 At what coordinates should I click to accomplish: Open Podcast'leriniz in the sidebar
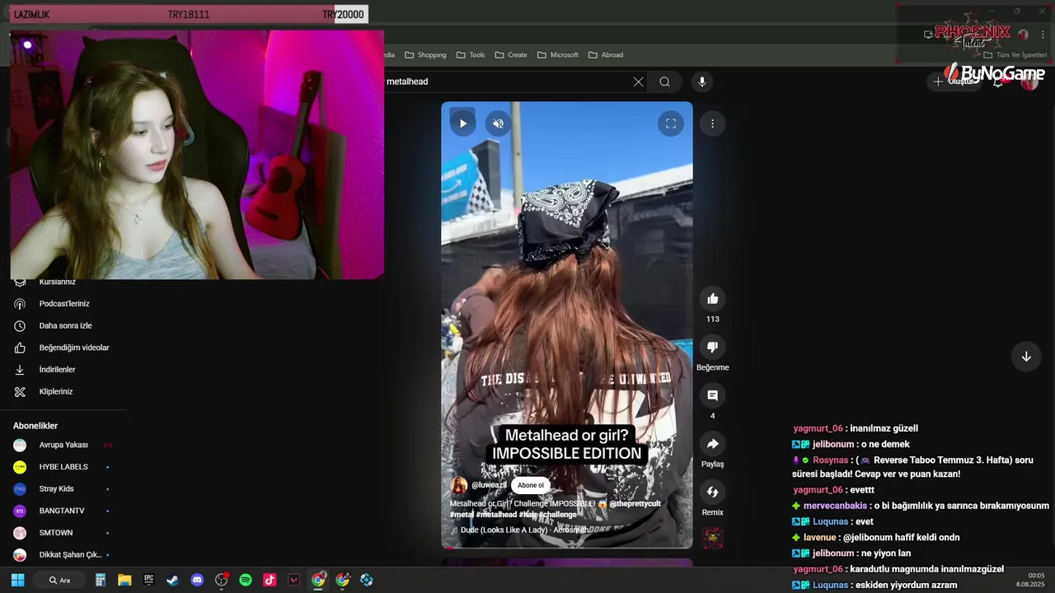tap(63, 304)
